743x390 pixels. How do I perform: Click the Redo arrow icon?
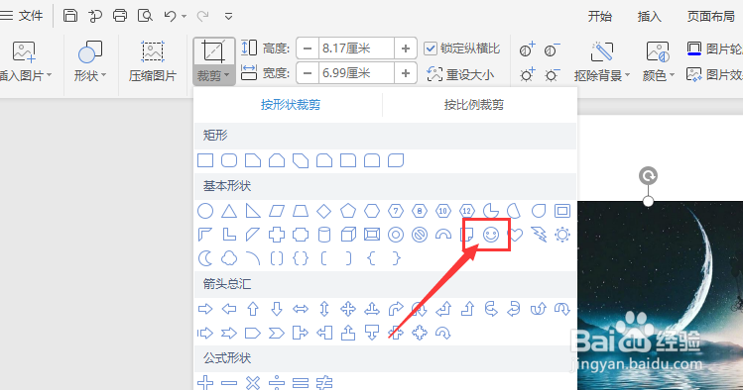(202, 16)
